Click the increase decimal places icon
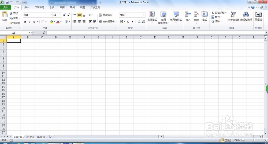 (139, 22)
